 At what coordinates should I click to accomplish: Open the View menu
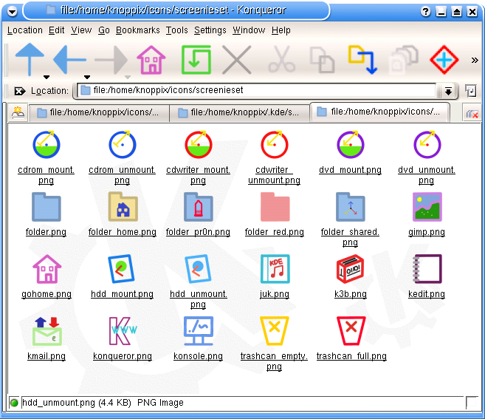pos(81,30)
